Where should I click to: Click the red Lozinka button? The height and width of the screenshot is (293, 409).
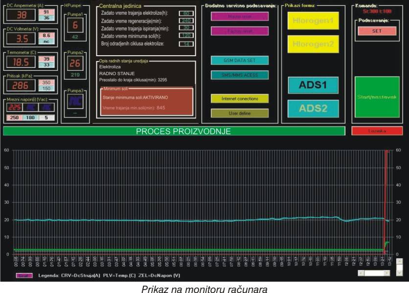coord(376,131)
